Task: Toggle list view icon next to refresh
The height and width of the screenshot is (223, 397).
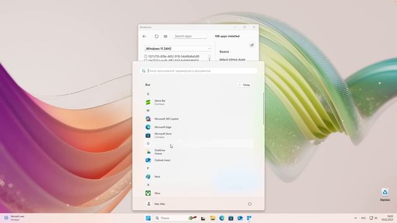Action: tap(166, 37)
